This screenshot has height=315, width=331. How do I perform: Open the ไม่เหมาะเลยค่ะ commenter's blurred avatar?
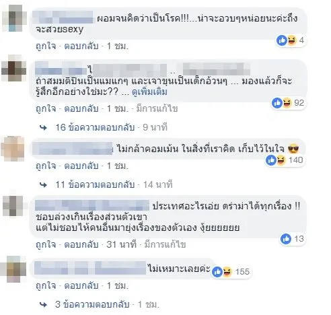click(14, 269)
